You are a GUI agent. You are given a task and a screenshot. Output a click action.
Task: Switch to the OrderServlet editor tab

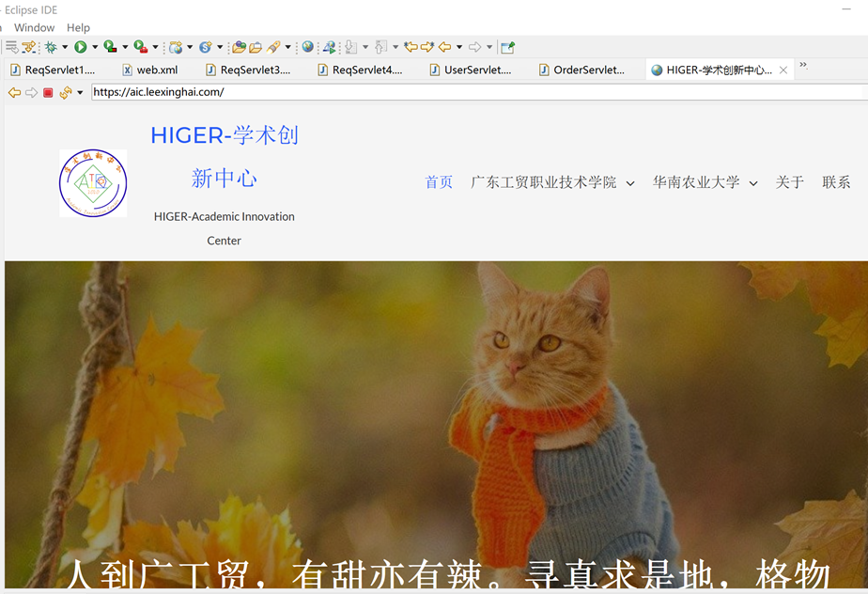tap(582, 70)
